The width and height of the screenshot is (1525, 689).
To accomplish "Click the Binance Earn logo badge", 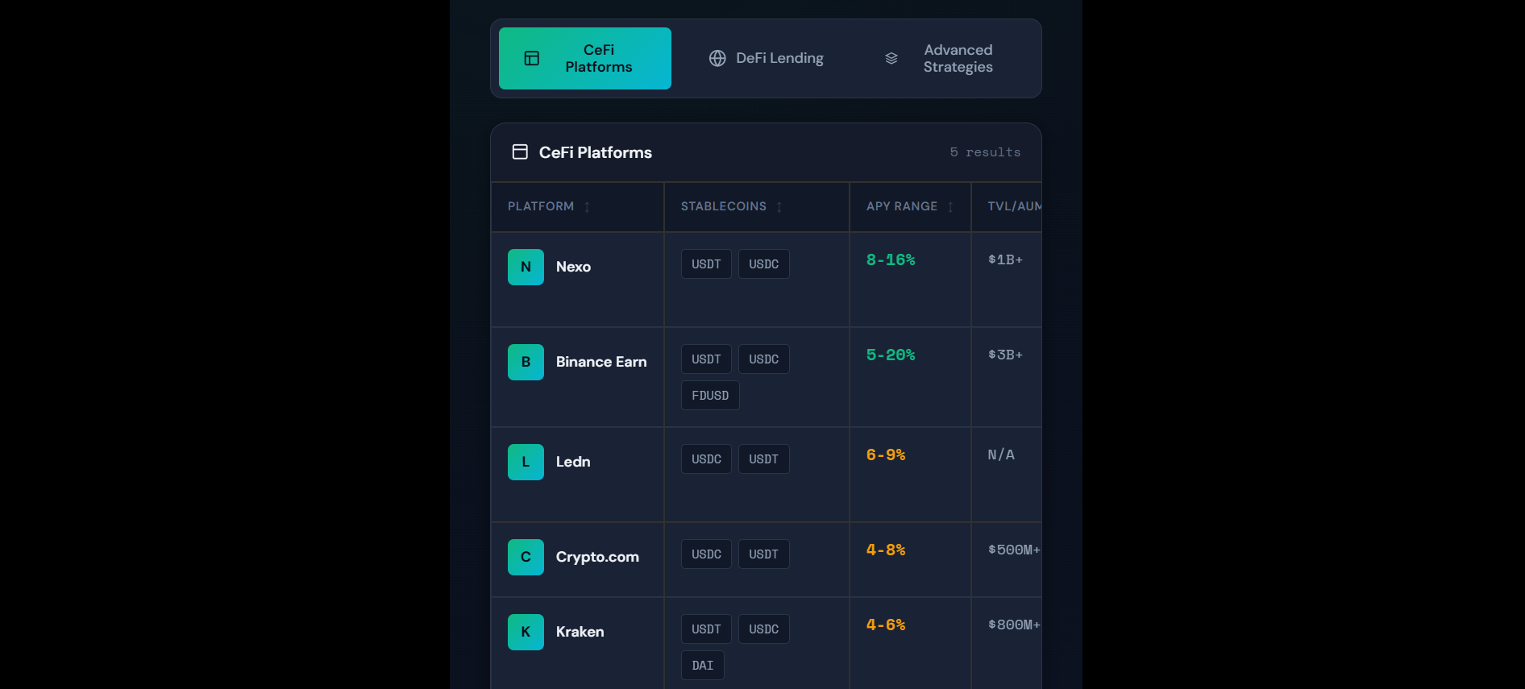I will coord(526,362).
